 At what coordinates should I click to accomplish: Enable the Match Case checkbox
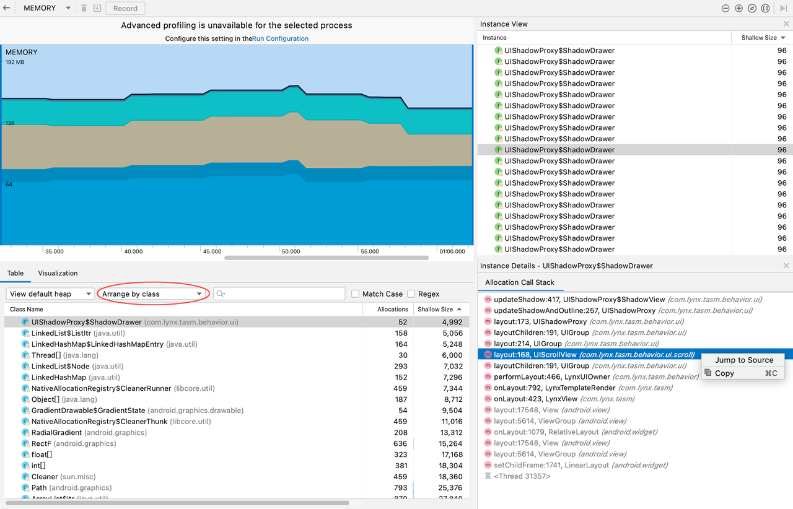click(356, 294)
